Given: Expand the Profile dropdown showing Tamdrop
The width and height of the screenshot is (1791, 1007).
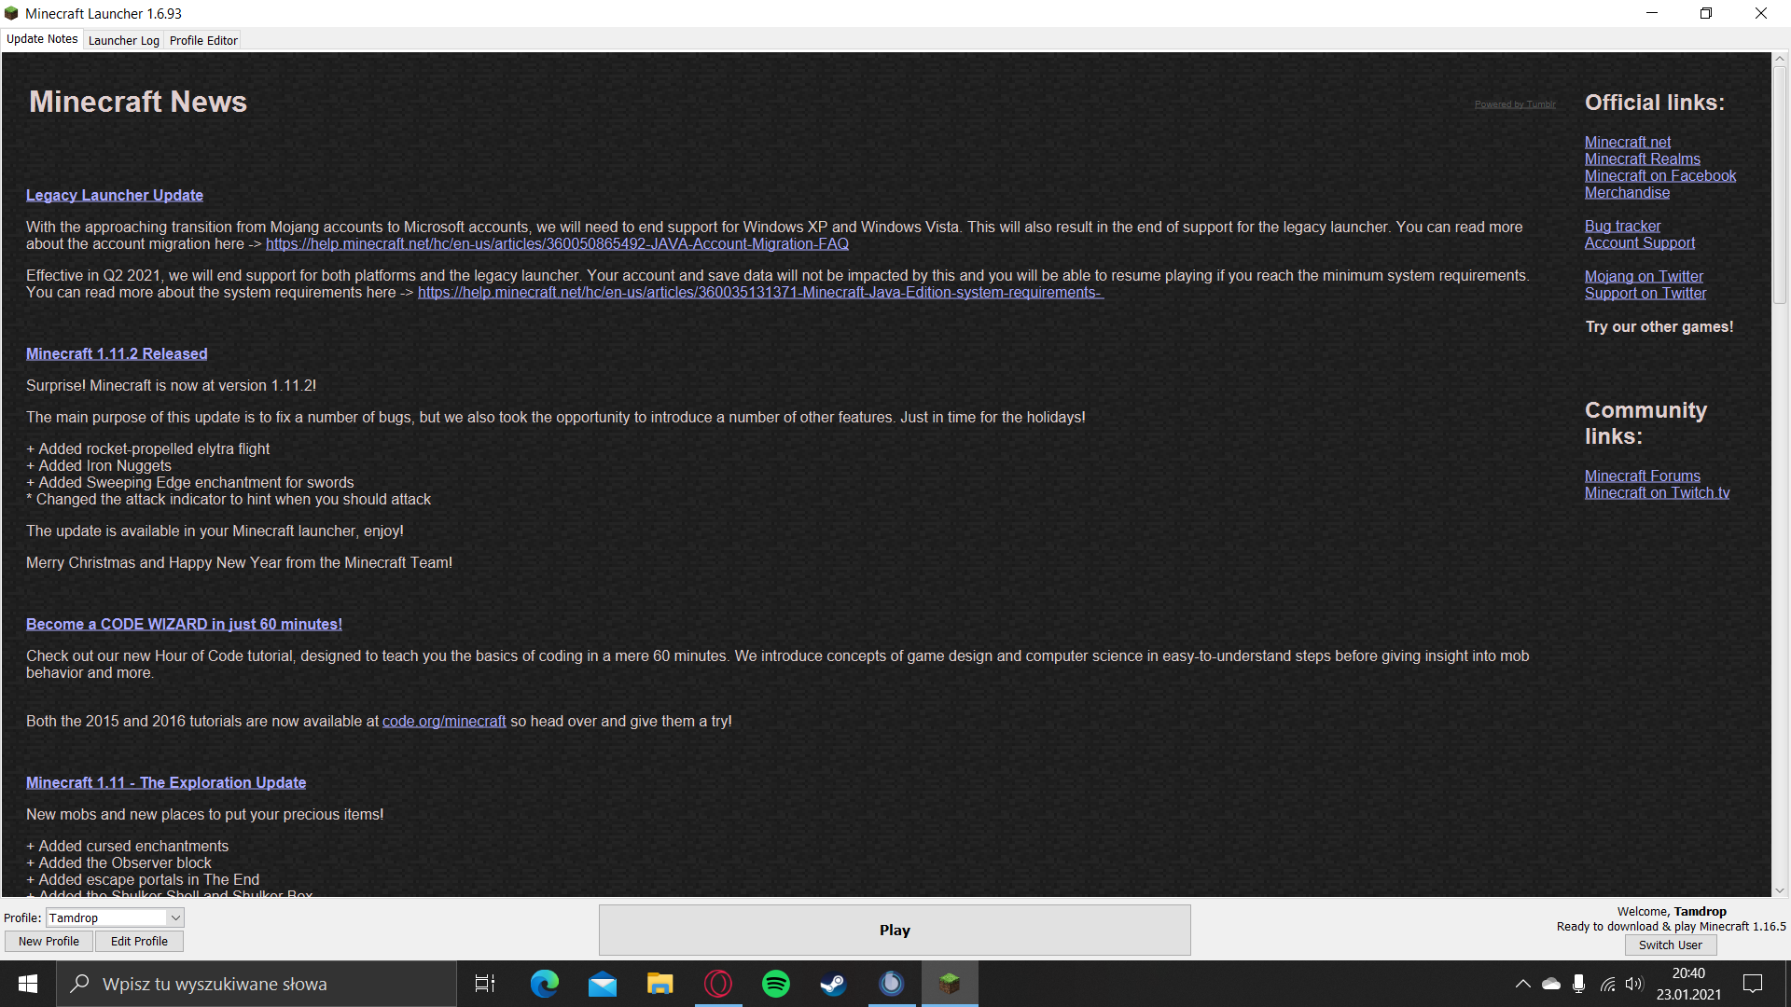Looking at the screenshot, I should pyautogui.click(x=174, y=917).
